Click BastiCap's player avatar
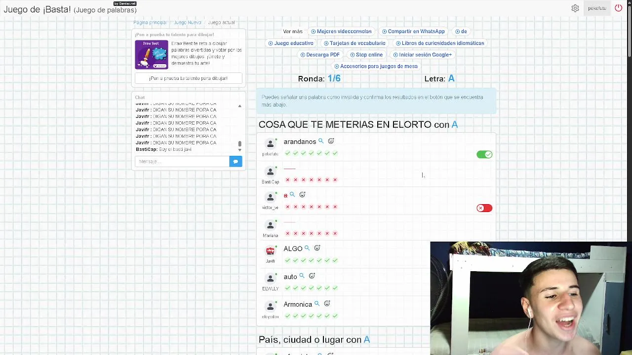 [270, 172]
